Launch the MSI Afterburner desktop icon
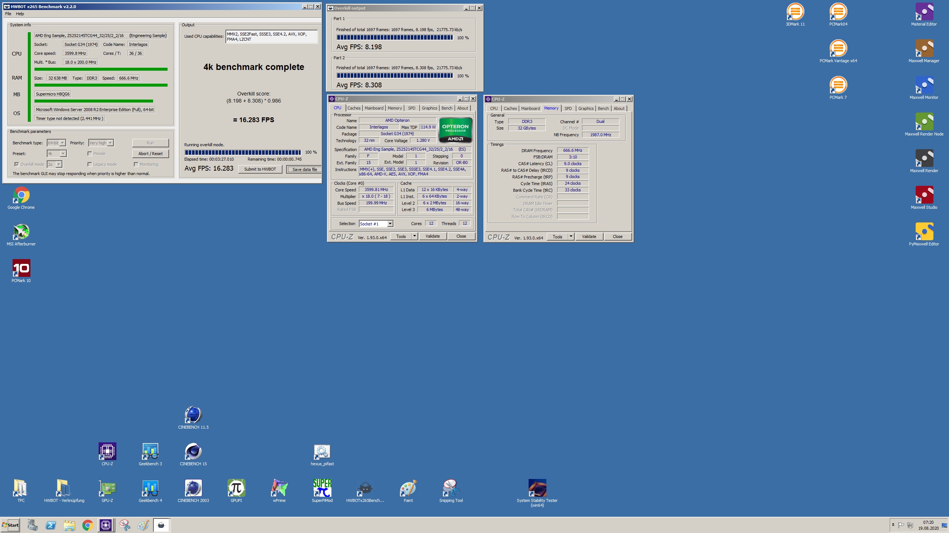The height and width of the screenshot is (533, 949). [21, 235]
